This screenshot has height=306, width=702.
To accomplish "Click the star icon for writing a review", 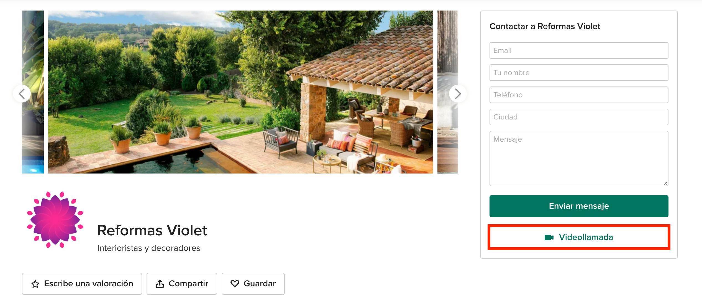I will (35, 284).
